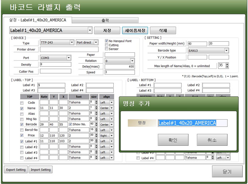248x184 pixels.
Task: Click the 새이름저장 button
Action: point(135,30)
